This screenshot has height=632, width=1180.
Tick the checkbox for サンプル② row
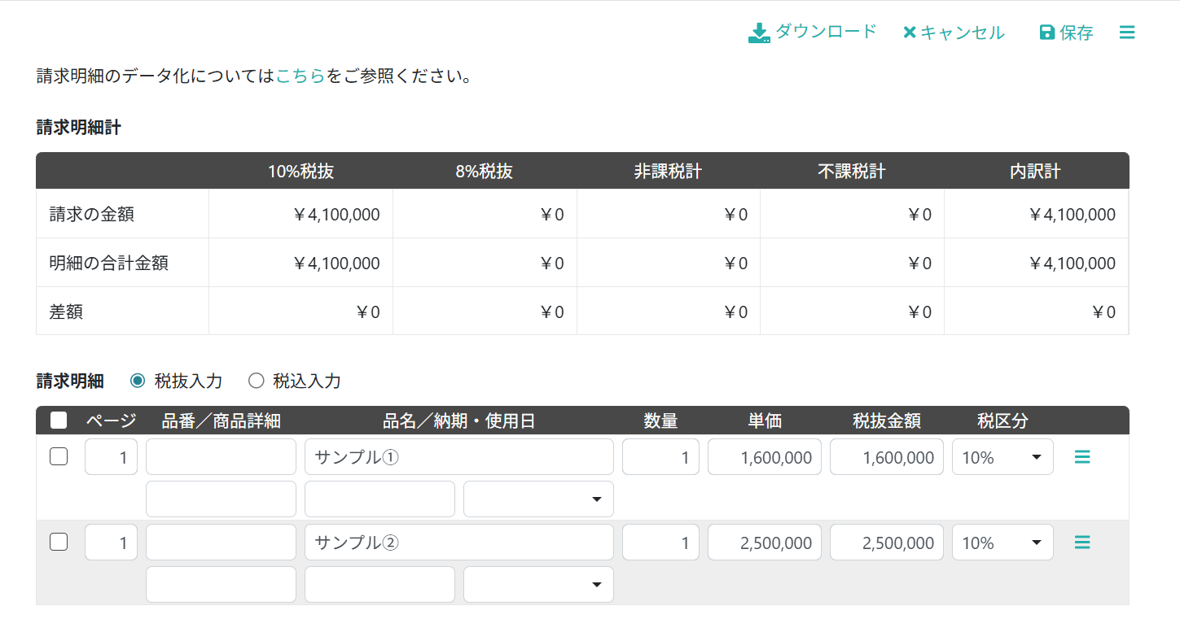(59, 542)
